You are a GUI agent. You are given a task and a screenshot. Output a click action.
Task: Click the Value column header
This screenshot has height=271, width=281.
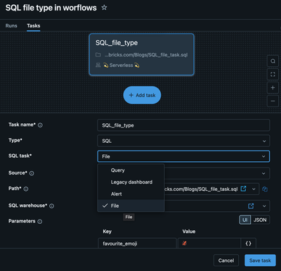click(189, 232)
